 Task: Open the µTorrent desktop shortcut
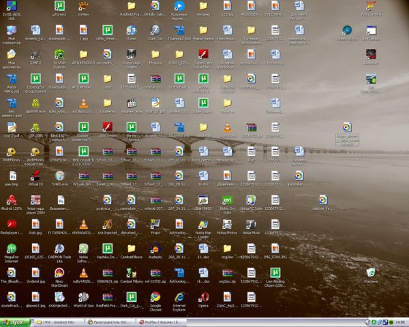point(59,6)
